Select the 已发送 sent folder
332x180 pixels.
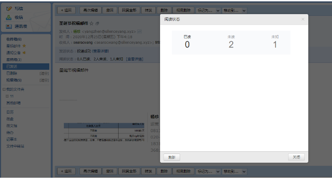pos(26,67)
